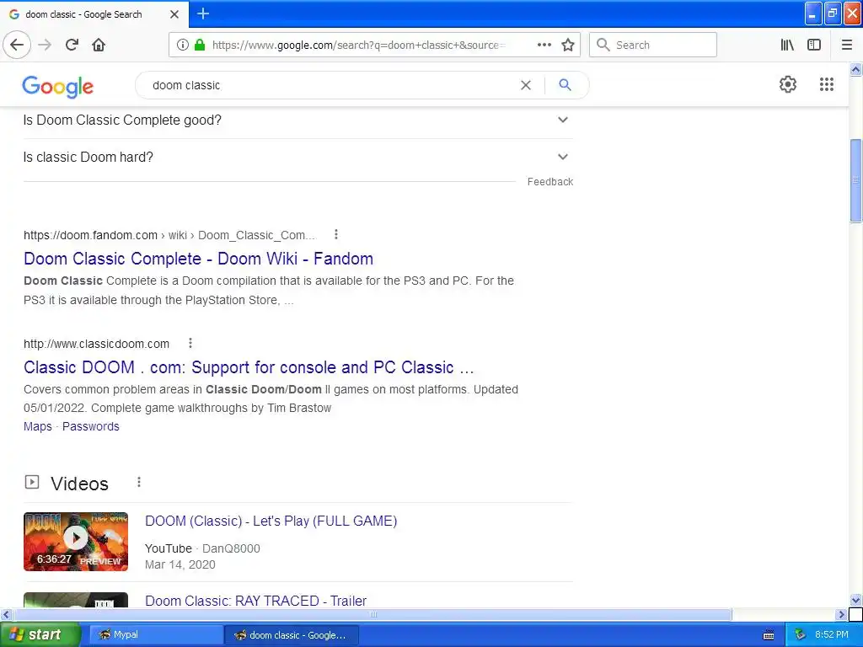This screenshot has width=863, height=647.
Task: Open a new tab with plus button
Action: (203, 13)
